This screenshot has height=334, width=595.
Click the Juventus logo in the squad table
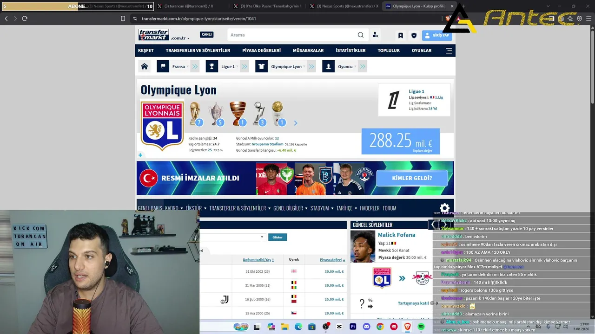(225, 300)
